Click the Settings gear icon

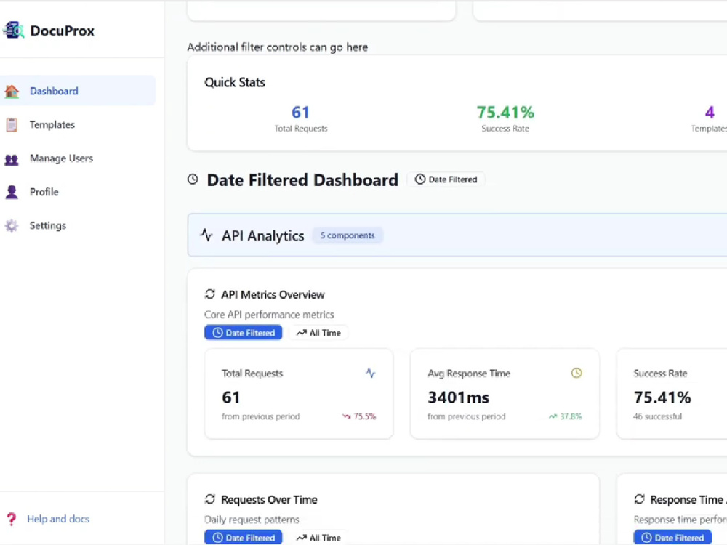[x=12, y=226]
